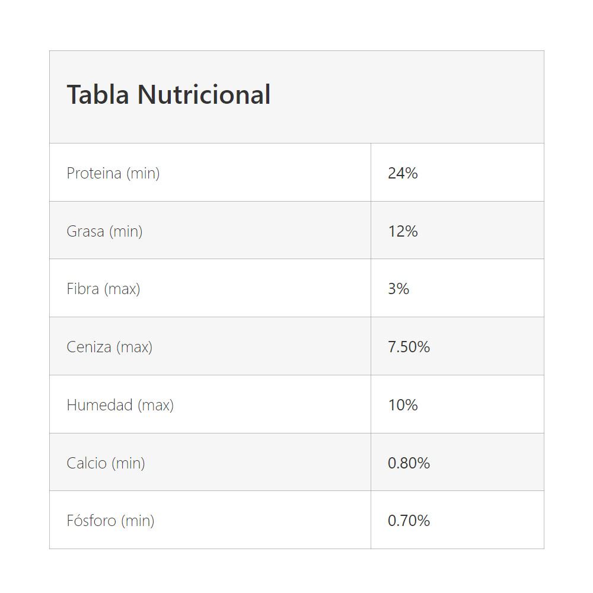The image size is (593, 593).
Task: Click "(max)" beside the Humedad label
Action: pos(156,405)
